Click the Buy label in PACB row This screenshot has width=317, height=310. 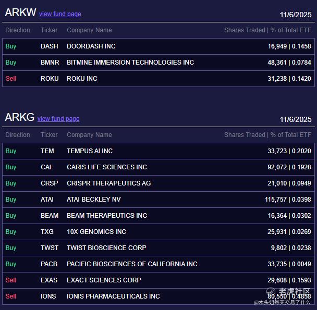click(11, 264)
